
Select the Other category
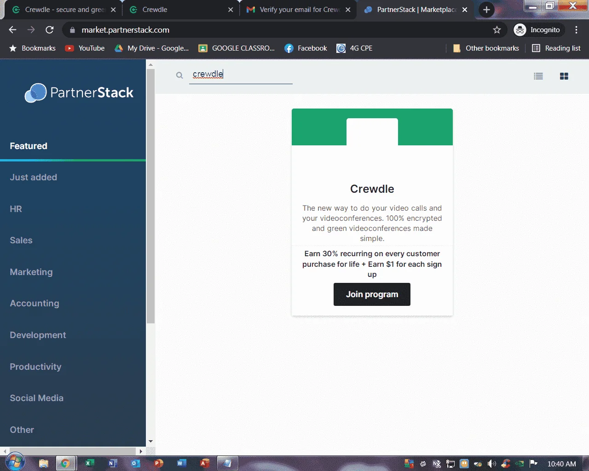pyautogui.click(x=22, y=430)
